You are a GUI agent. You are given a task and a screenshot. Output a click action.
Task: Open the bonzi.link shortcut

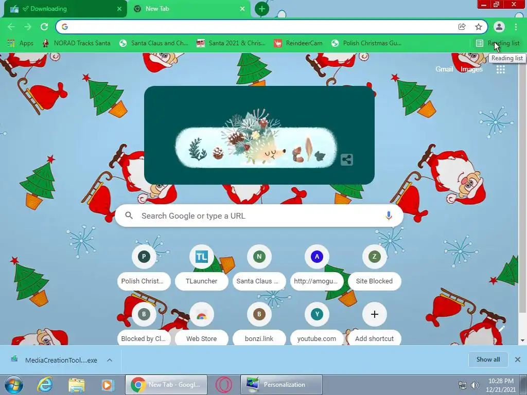tap(259, 324)
